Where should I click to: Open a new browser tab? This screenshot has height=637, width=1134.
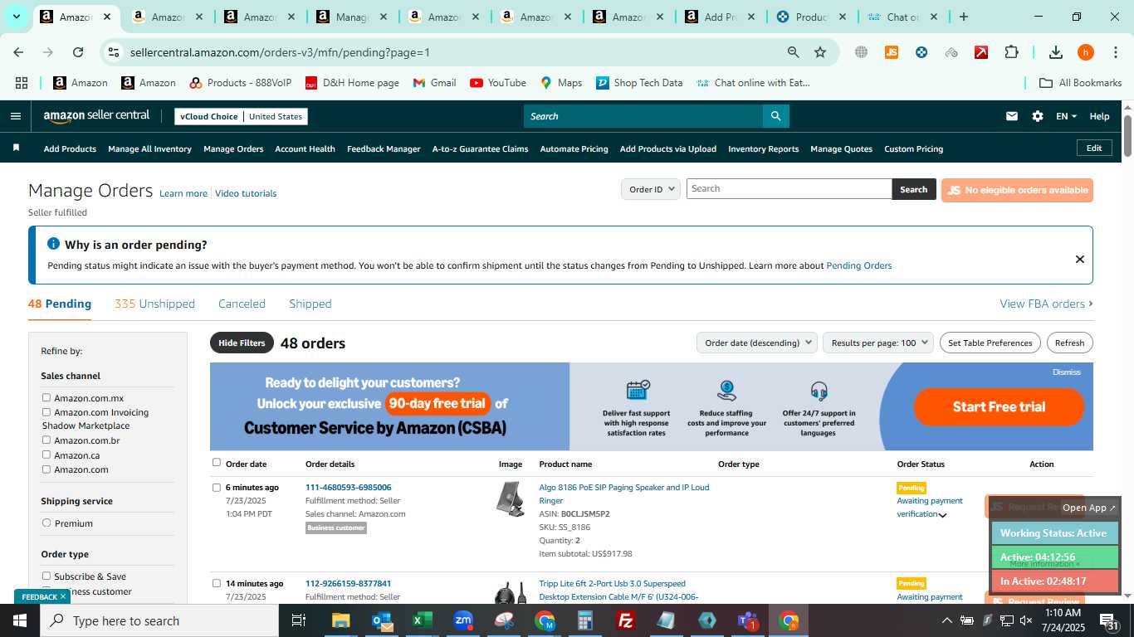(x=963, y=17)
